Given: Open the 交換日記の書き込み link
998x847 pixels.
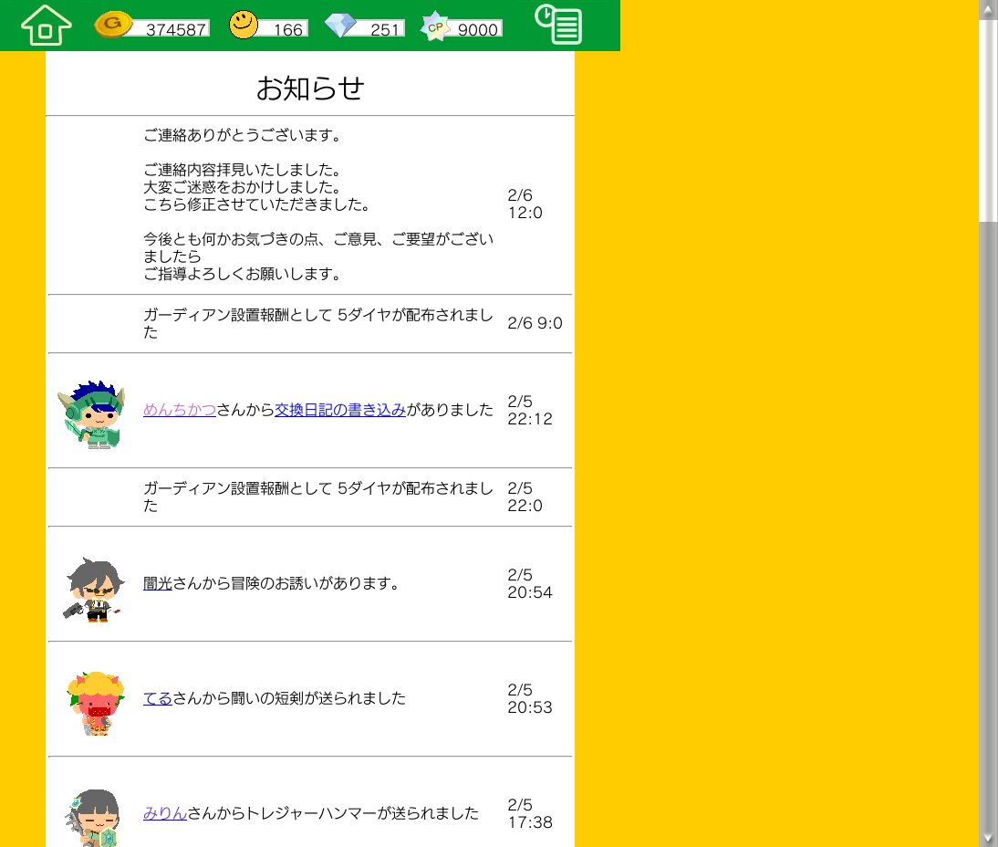Looking at the screenshot, I should 340,410.
